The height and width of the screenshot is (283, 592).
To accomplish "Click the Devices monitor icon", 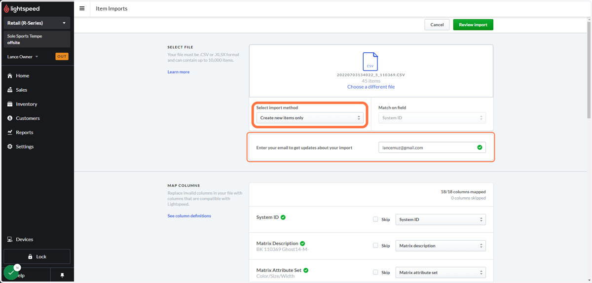I will (x=10, y=239).
